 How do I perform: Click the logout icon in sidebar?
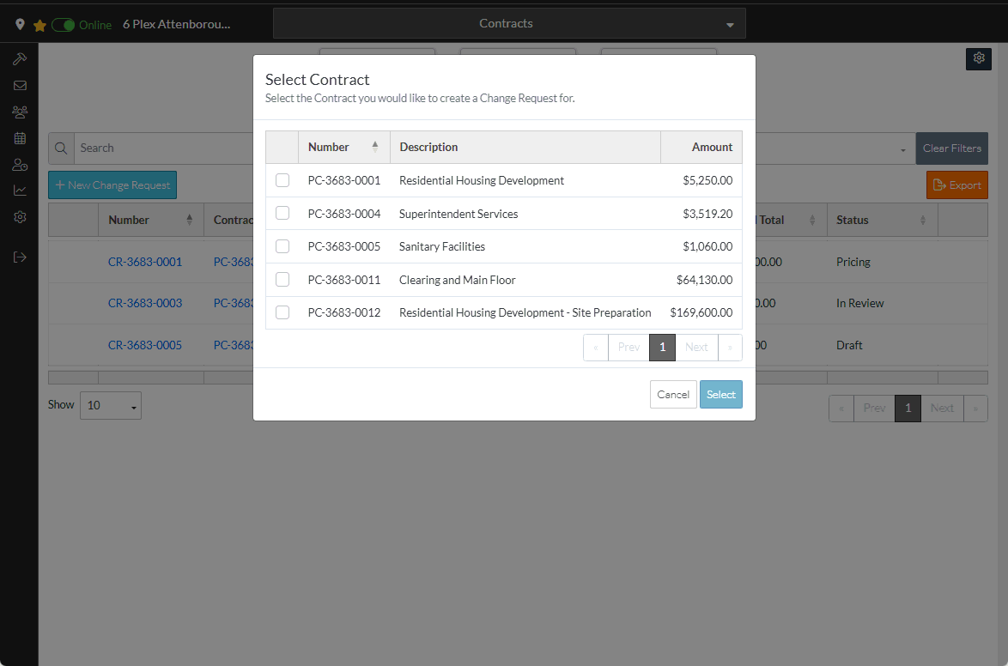tap(20, 257)
